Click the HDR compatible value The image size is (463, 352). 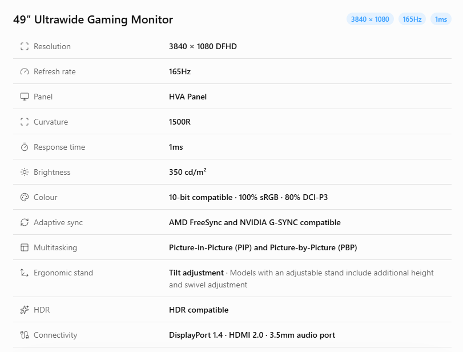[x=199, y=310]
